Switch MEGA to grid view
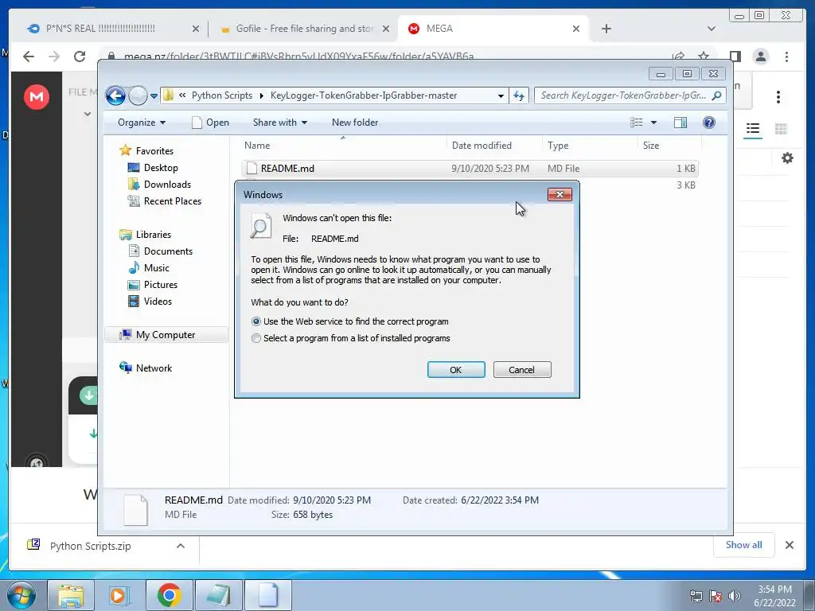The image size is (815, 611). pos(781,128)
